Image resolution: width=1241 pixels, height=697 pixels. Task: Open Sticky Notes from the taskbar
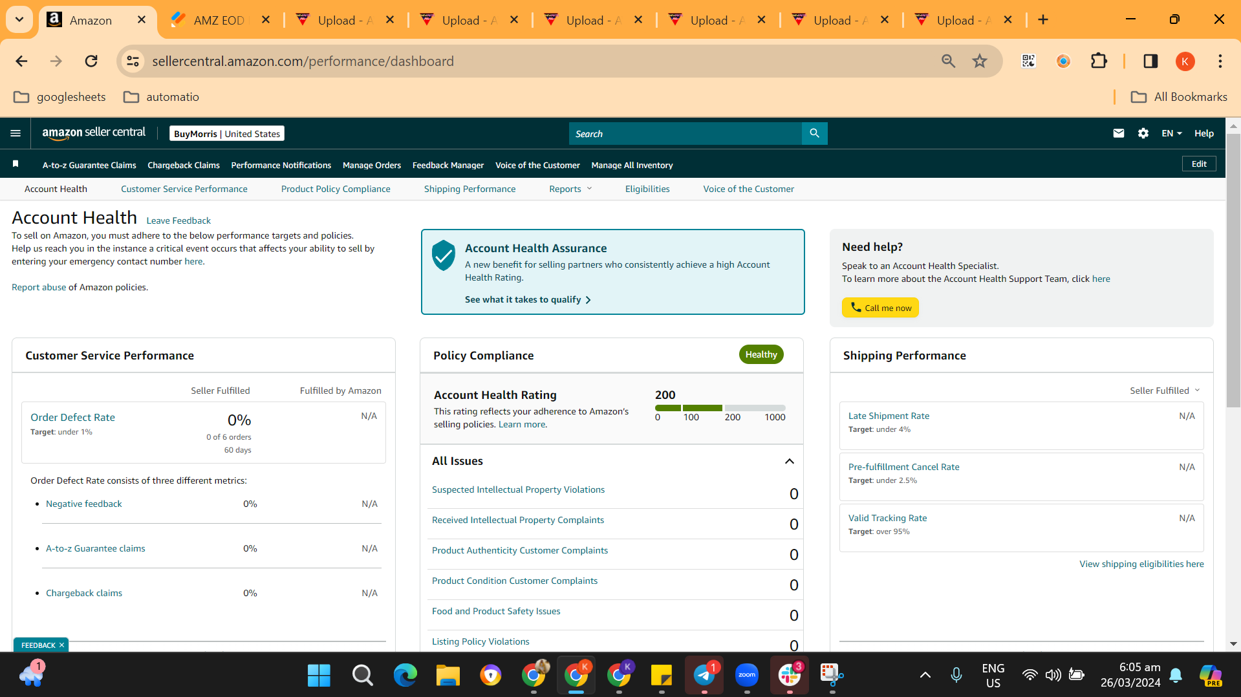(662, 676)
